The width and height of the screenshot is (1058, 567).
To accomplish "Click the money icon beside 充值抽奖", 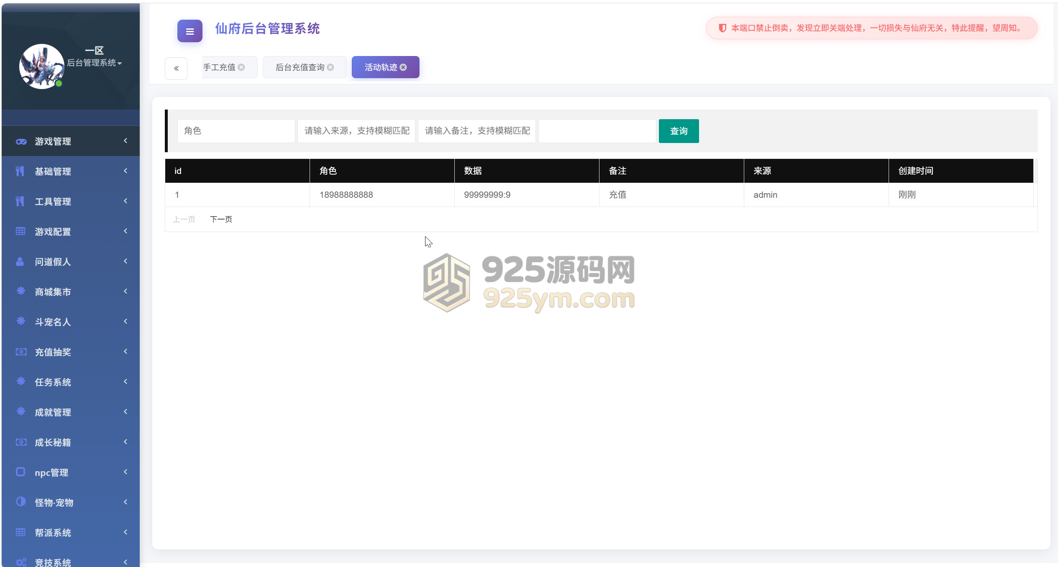I will [21, 352].
